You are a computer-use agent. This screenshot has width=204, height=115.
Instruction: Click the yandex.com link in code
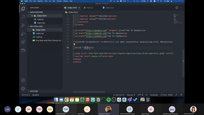click(x=96, y=36)
